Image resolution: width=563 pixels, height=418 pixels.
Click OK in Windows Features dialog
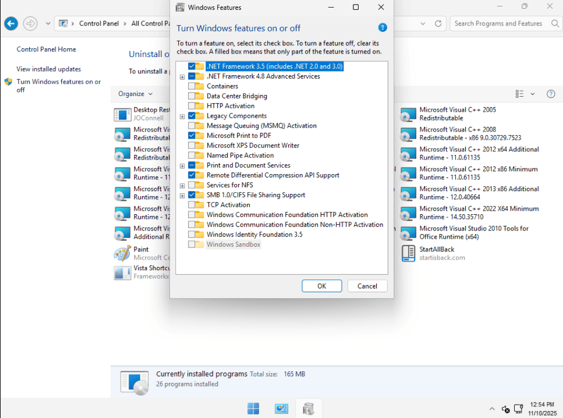click(x=322, y=286)
